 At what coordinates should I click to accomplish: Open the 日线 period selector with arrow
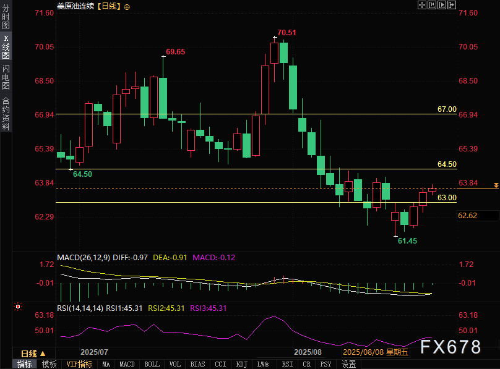tap(33, 354)
